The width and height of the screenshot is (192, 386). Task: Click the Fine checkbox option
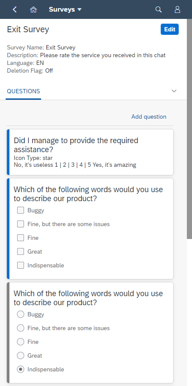click(x=21, y=238)
